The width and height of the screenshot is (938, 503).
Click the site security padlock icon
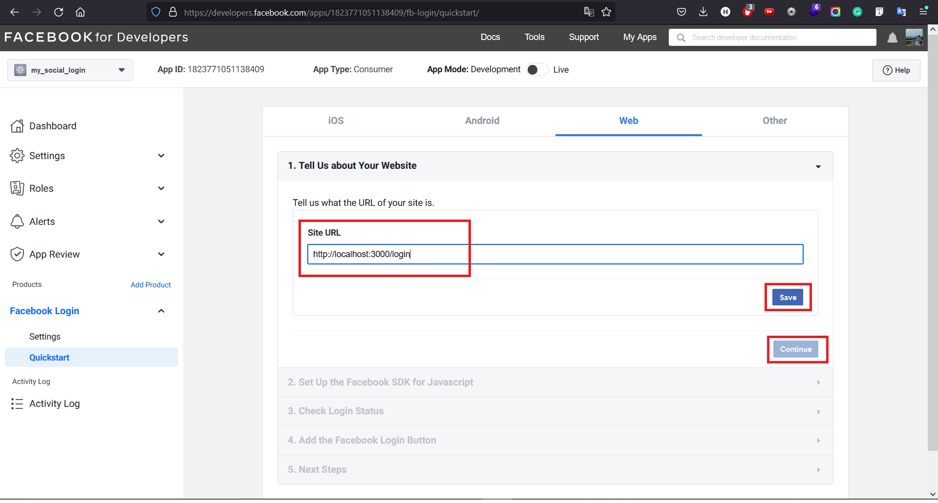173,12
